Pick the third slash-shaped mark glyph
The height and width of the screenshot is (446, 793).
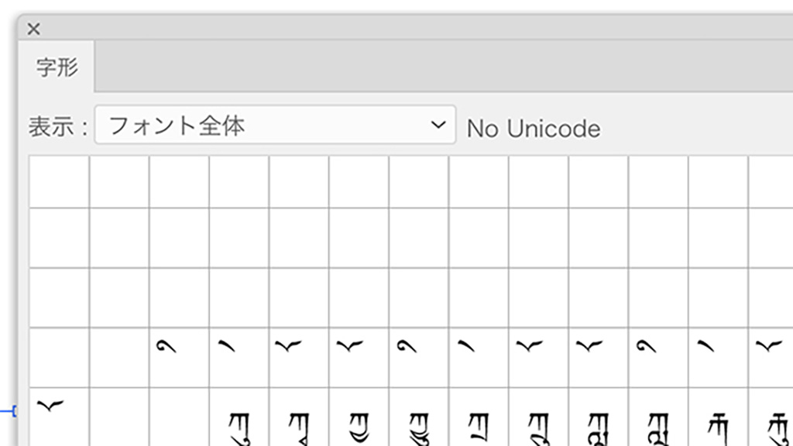(706, 347)
